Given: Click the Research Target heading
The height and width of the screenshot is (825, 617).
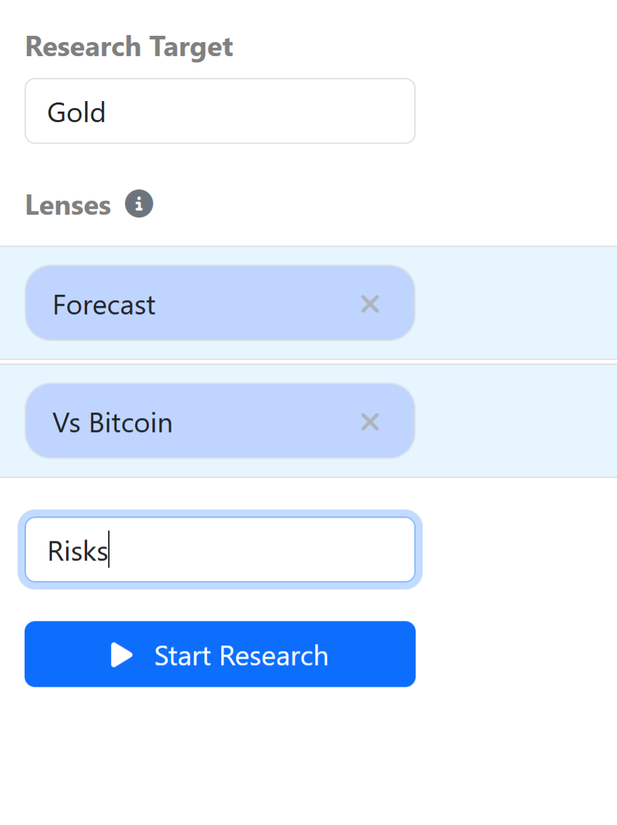Looking at the screenshot, I should pos(129,47).
